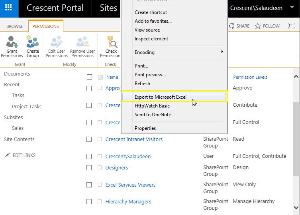Open the Sales subsite link

(18, 128)
